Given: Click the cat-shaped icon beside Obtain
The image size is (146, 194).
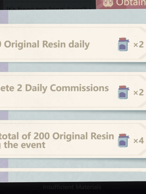Looking at the screenshot, I should pyautogui.click(x=108, y=3).
